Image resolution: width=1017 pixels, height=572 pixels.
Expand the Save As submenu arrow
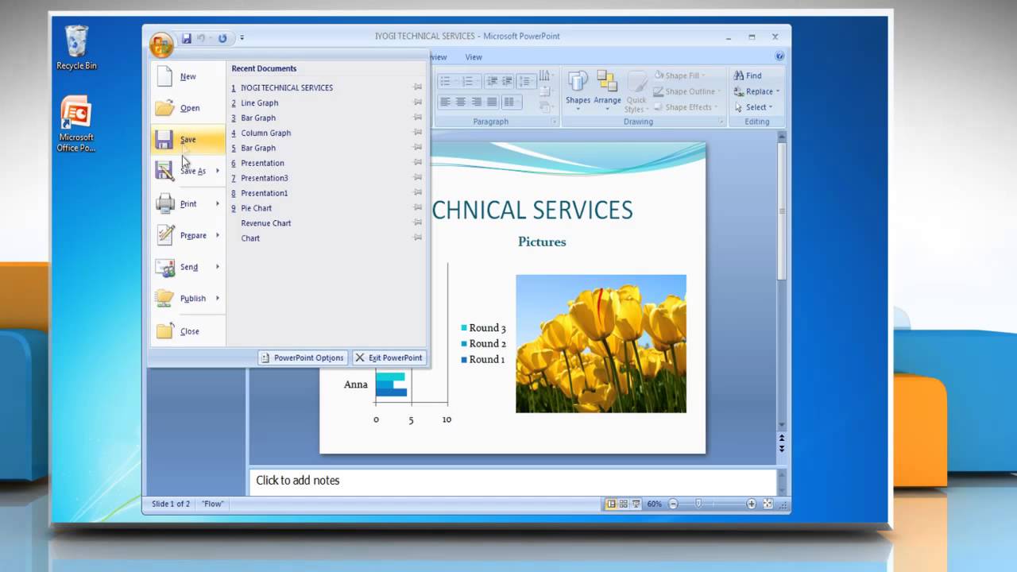tap(218, 171)
